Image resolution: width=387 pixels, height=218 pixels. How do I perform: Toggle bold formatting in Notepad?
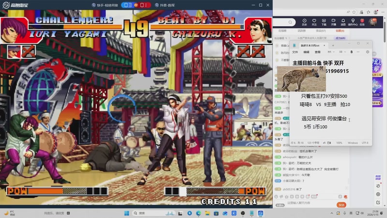352,52
